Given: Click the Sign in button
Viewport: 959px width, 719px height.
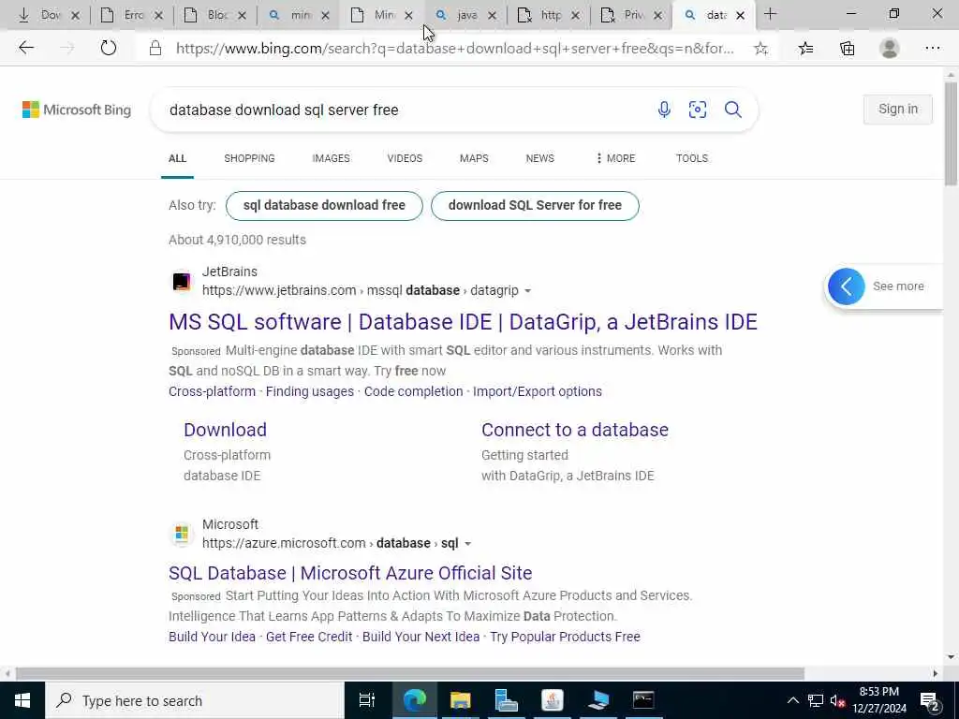Looking at the screenshot, I should (x=898, y=110).
